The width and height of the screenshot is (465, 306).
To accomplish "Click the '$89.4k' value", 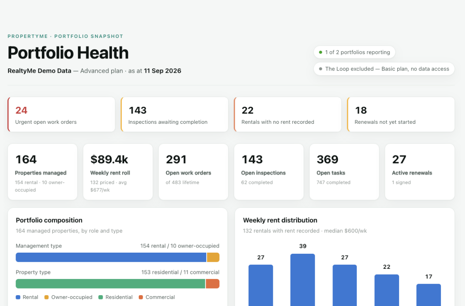I will [109, 159].
